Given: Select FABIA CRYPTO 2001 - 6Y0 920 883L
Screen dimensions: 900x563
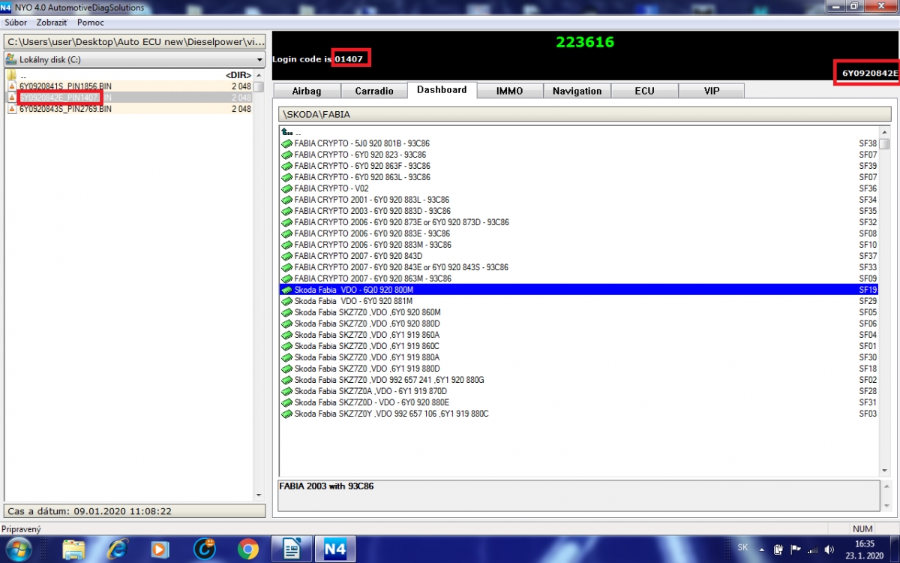Looking at the screenshot, I should point(578,200).
